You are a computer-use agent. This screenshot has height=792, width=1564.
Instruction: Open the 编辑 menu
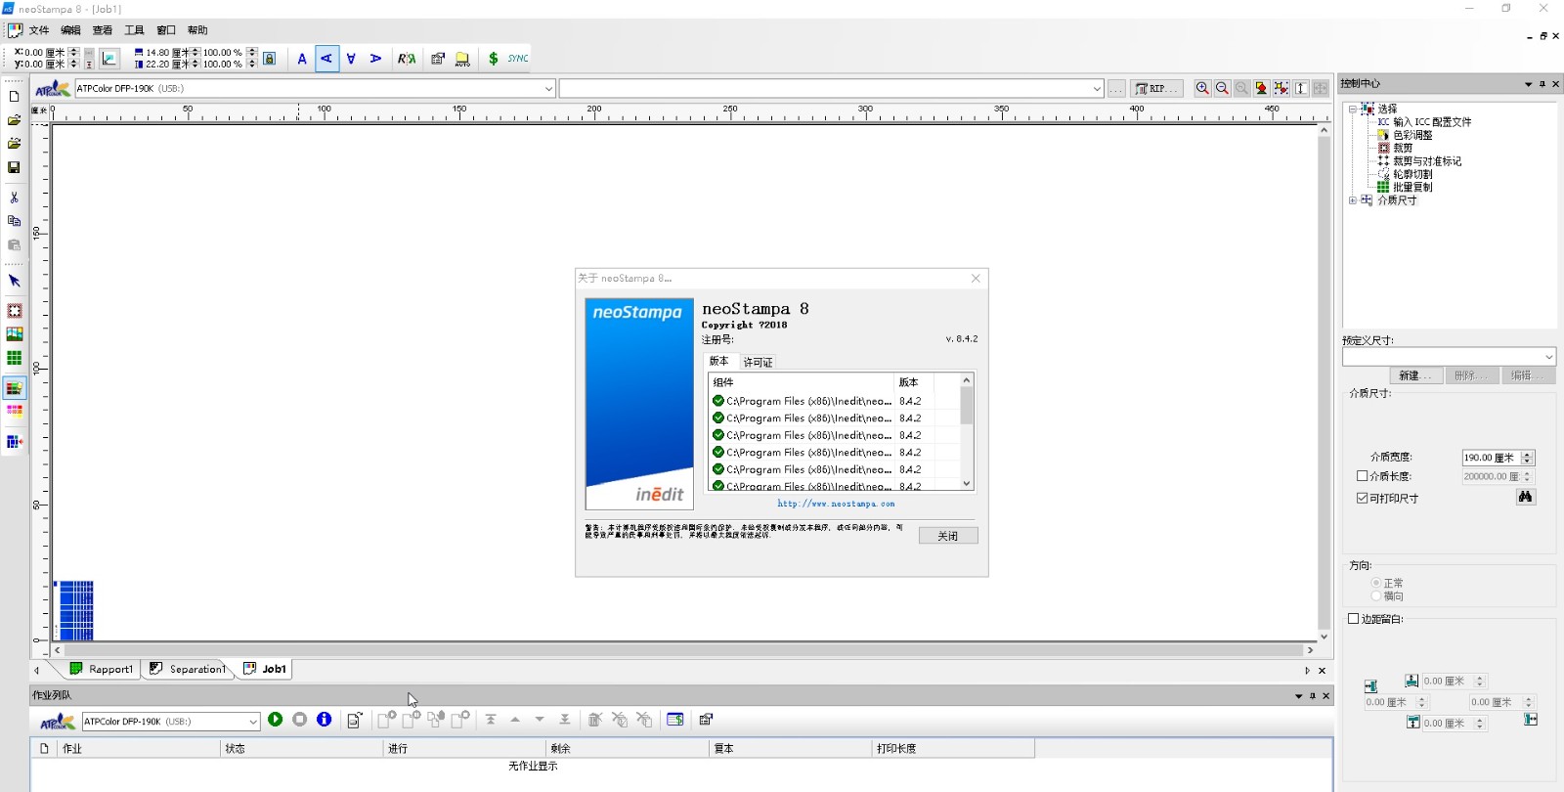click(x=71, y=30)
